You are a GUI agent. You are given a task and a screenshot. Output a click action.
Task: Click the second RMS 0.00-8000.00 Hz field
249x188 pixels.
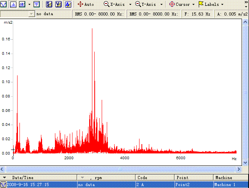click(x=154, y=14)
